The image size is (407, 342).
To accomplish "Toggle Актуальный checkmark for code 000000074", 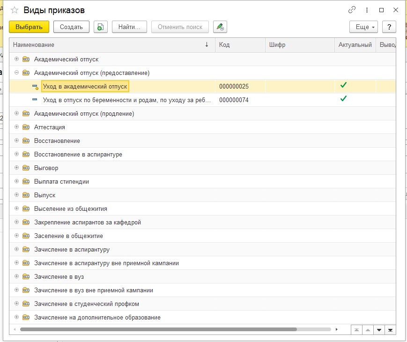I will (x=343, y=98).
